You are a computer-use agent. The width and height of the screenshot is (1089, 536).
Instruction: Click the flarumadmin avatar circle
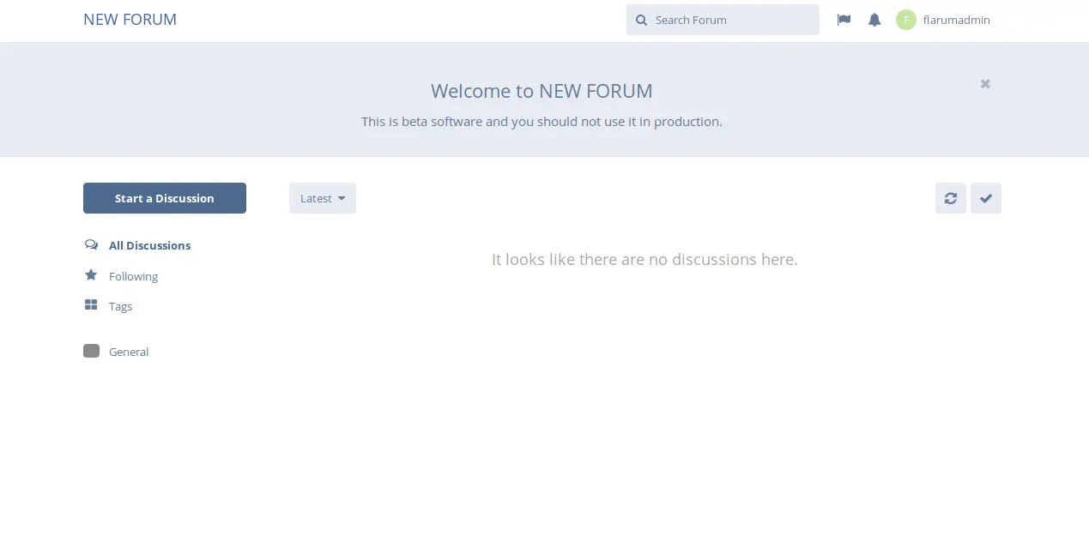tap(906, 20)
